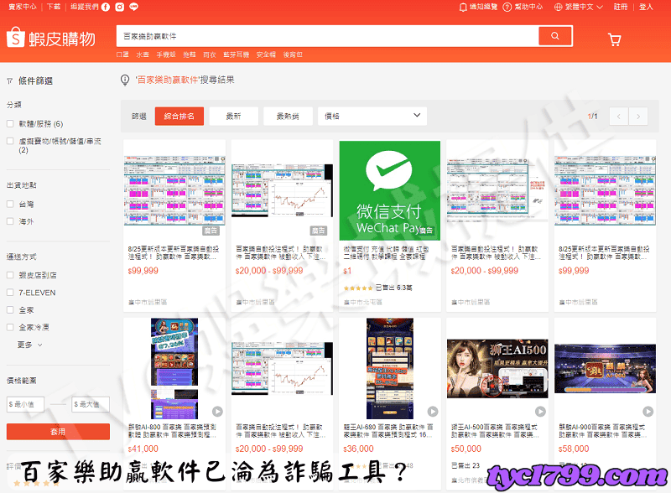The image size is (671, 493).
Task: Expand 更多 delivery options
Action: (x=29, y=345)
